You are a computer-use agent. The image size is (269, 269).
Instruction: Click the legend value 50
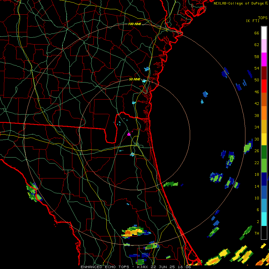pos(257,80)
